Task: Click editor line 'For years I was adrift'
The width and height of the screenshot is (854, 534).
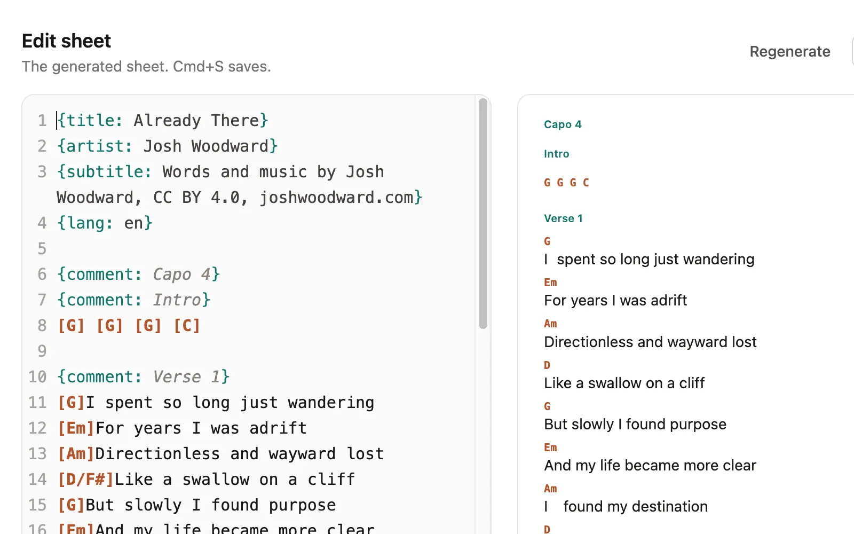Action: [182, 428]
